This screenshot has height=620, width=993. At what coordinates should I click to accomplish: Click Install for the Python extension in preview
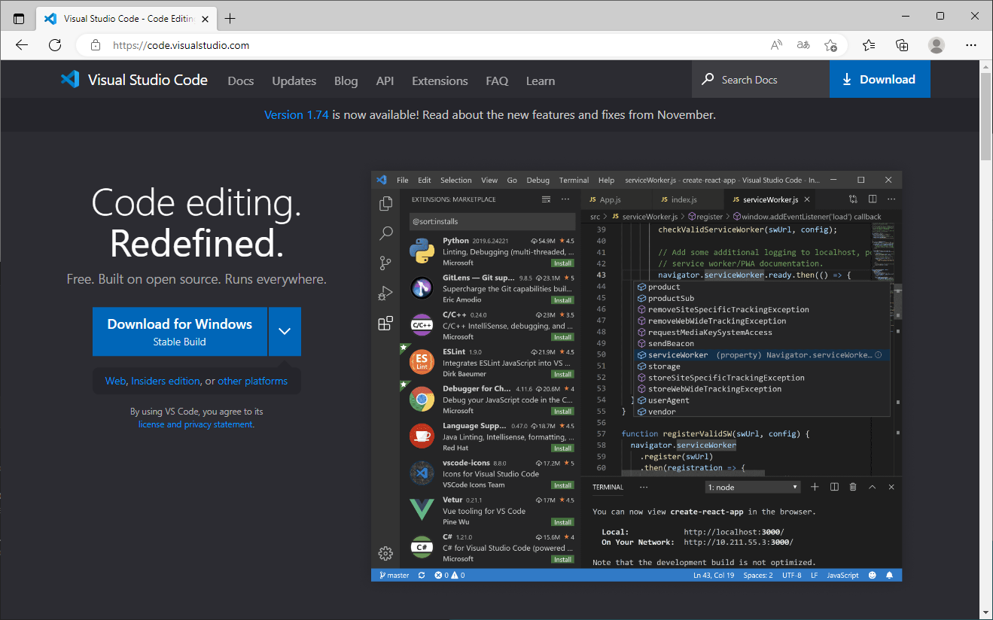coord(562,263)
